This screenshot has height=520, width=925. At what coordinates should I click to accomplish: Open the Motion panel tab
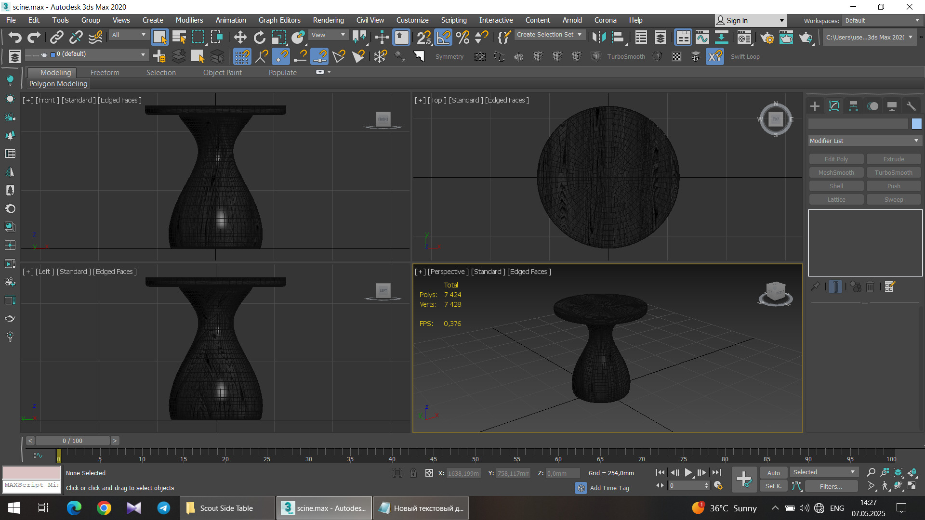pyautogui.click(x=872, y=106)
